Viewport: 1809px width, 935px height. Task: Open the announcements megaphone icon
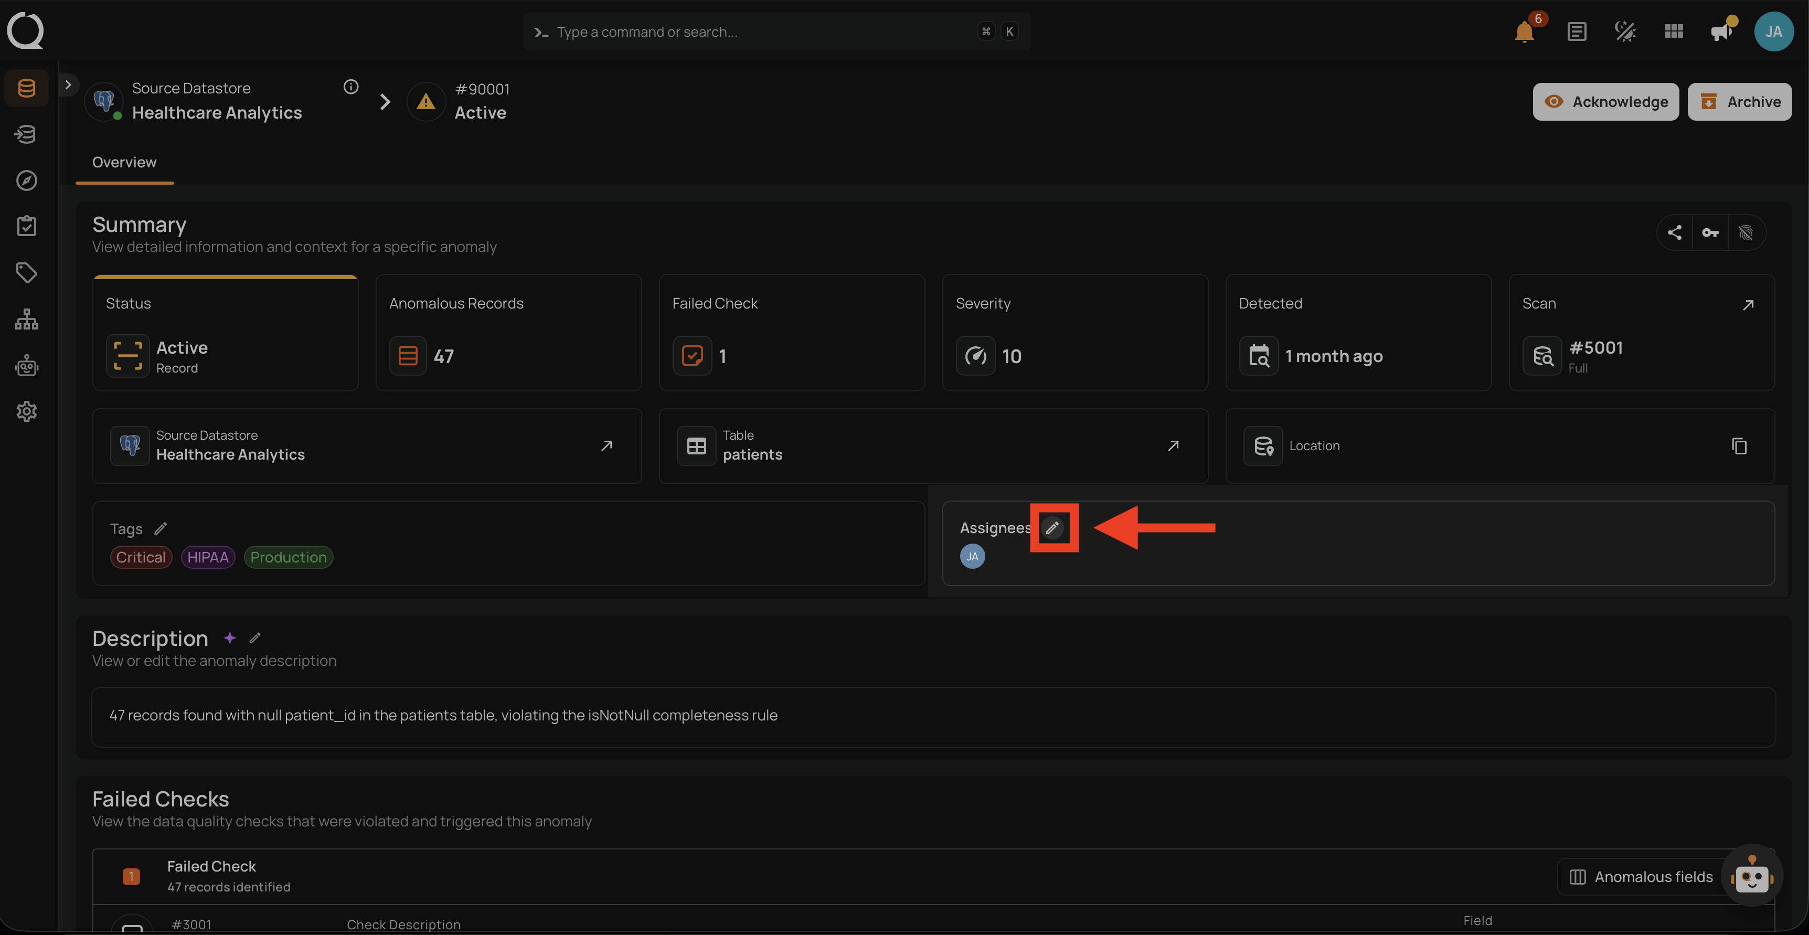tap(1722, 31)
